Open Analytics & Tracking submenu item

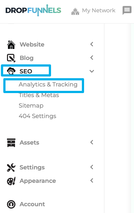click(x=48, y=85)
